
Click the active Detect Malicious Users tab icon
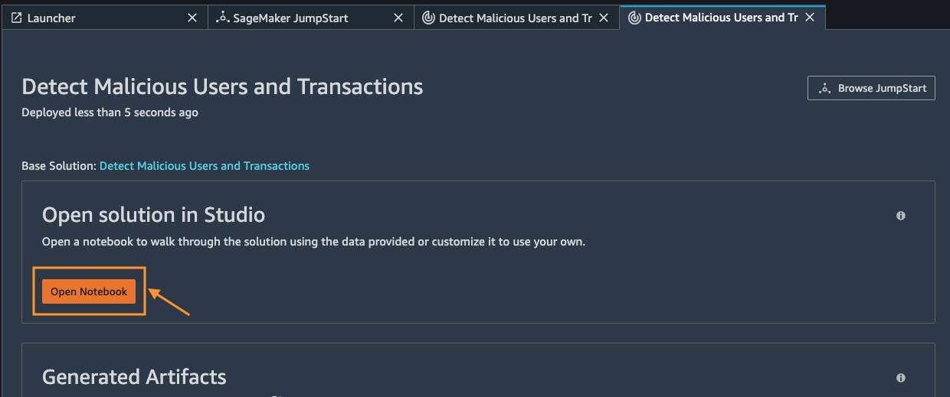click(x=634, y=18)
